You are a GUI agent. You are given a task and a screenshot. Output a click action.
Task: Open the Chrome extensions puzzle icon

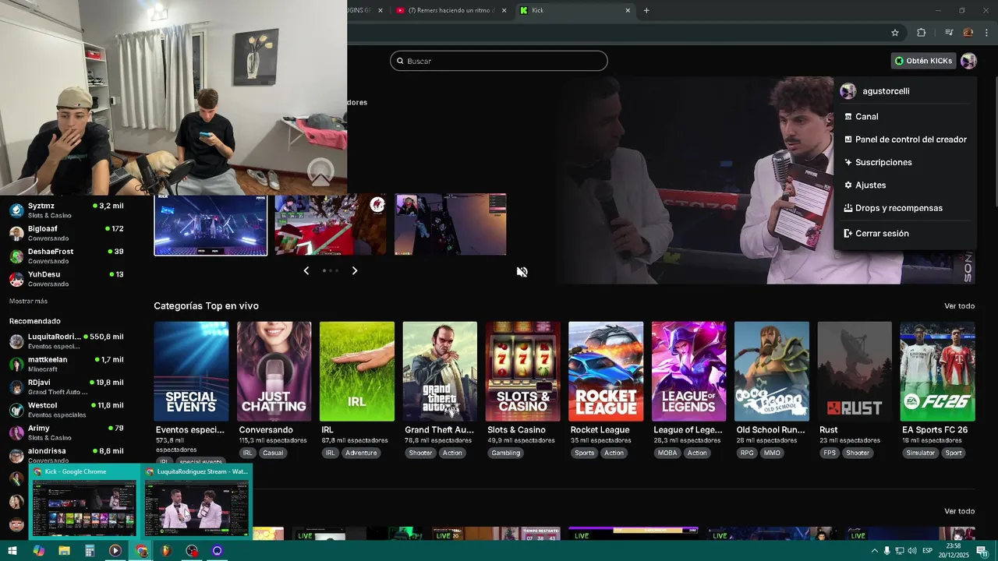(x=921, y=33)
